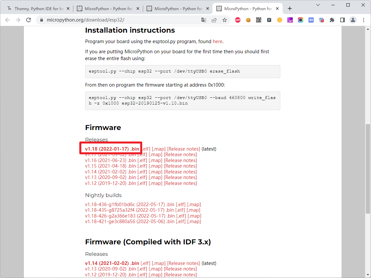Download v1.15 (2021-04-18) .bin firmware
Viewport: 371px width, 278px height.
click(110, 166)
